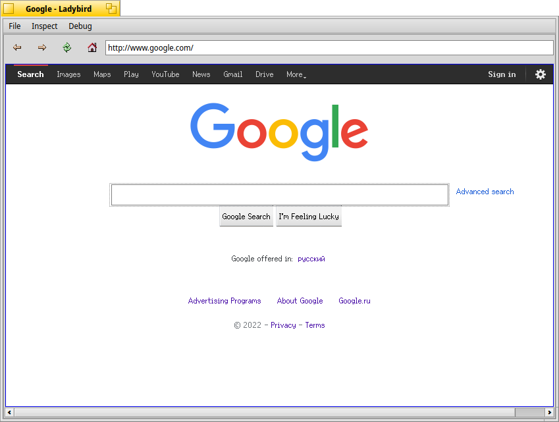Open the Google.ru link
This screenshot has height=422, width=559.
(354, 301)
